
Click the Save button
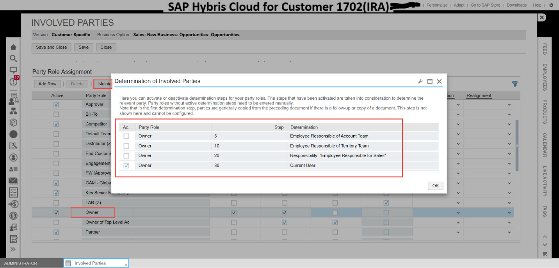84,47
